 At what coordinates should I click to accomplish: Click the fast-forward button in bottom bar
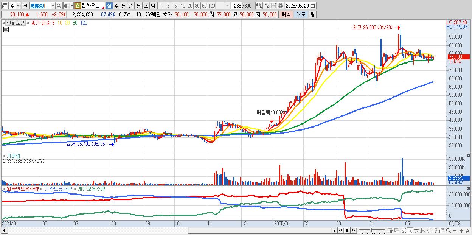(353, 230)
